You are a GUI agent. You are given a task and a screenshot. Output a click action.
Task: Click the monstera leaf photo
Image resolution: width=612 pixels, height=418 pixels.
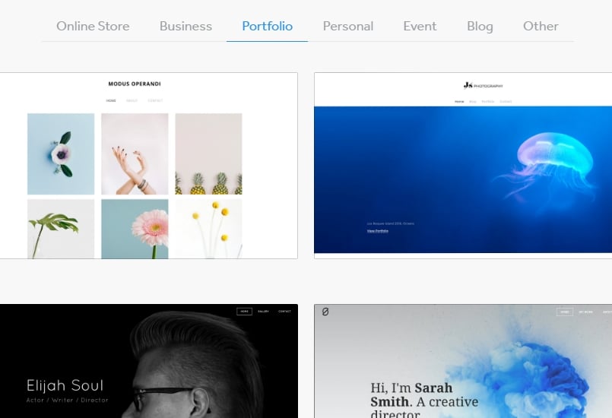pos(61,229)
